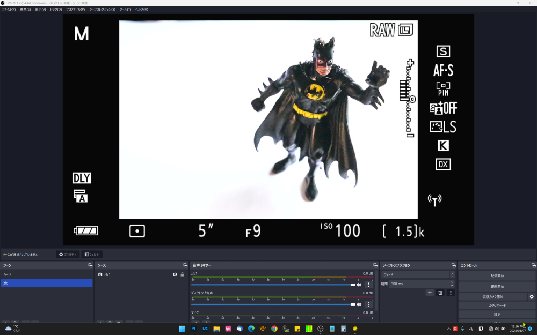This screenshot has height=335, width=537.
Task: Click the audio mixer vertical scrollbar
Action: click(x=376, y=291)
